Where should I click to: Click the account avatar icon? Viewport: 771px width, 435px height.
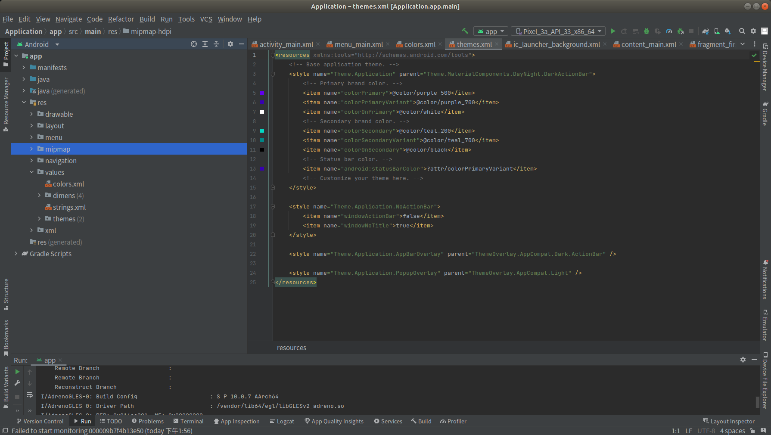765,31
